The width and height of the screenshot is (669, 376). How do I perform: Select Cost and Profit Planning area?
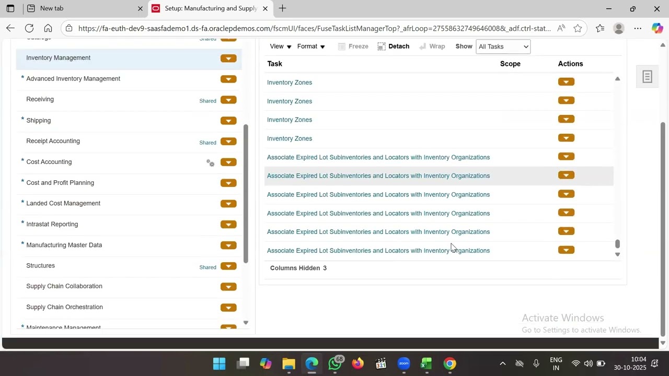tap(60, 183)
